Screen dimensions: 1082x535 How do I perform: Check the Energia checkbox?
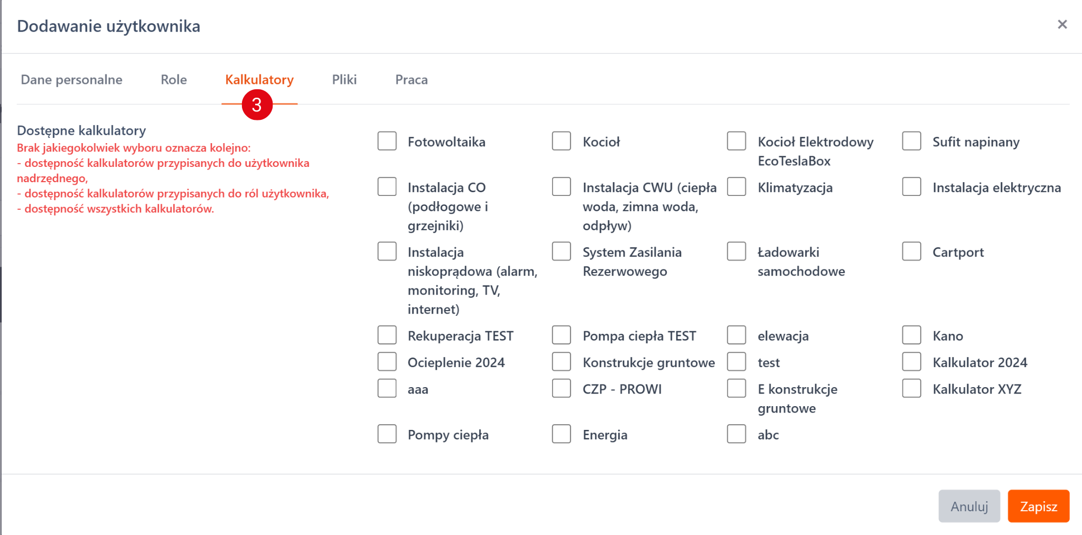pos(561,434)
